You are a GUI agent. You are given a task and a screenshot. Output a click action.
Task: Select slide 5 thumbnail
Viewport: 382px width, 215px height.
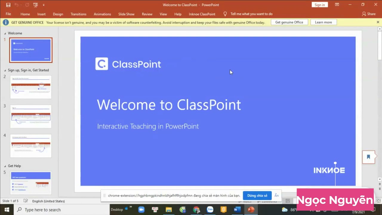pyautogui.click(x=31, y=183)
